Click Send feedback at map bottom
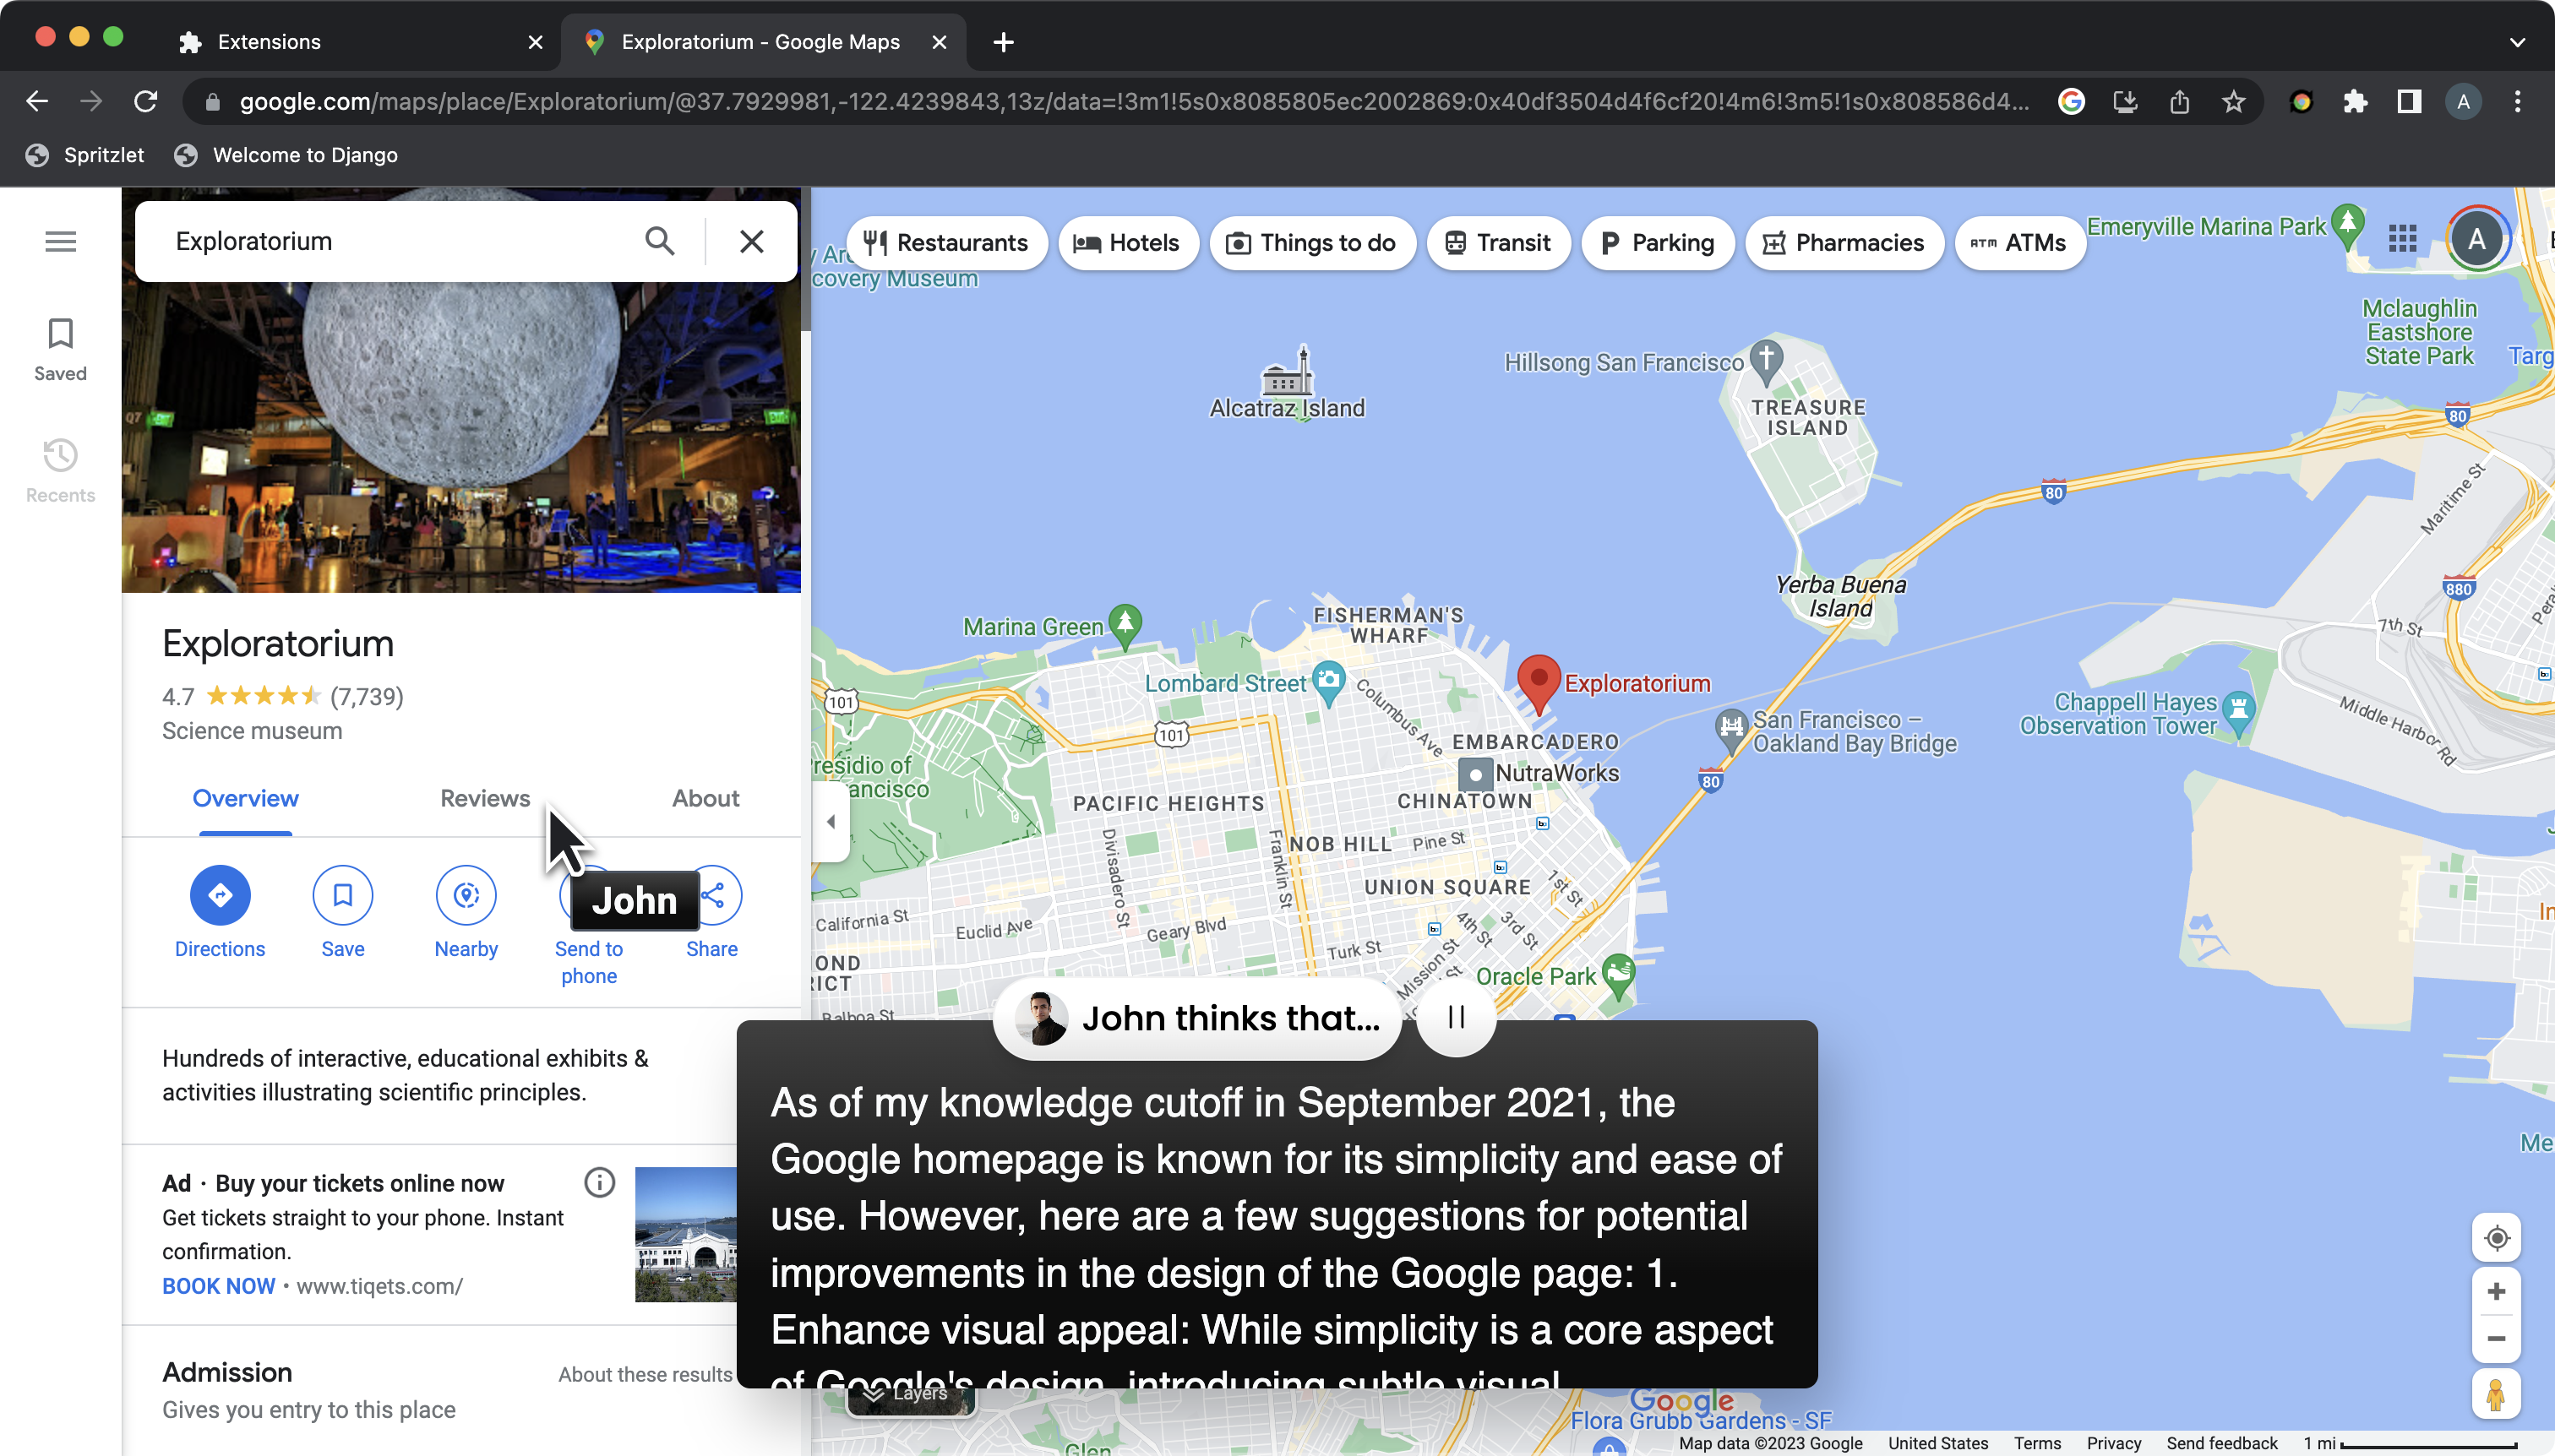Screen dimensions: 2555x1456 (2221, 1443)
